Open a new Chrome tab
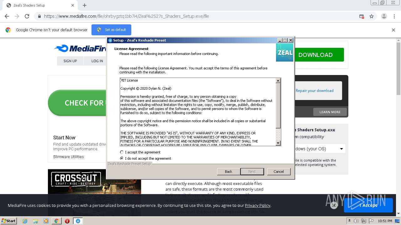The width and height of the screenshot is (401, 225). 85,5
